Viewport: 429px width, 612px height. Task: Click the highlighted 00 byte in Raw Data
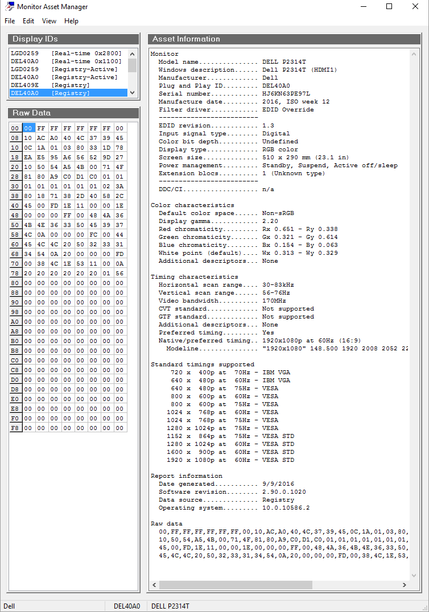[28, 128]
